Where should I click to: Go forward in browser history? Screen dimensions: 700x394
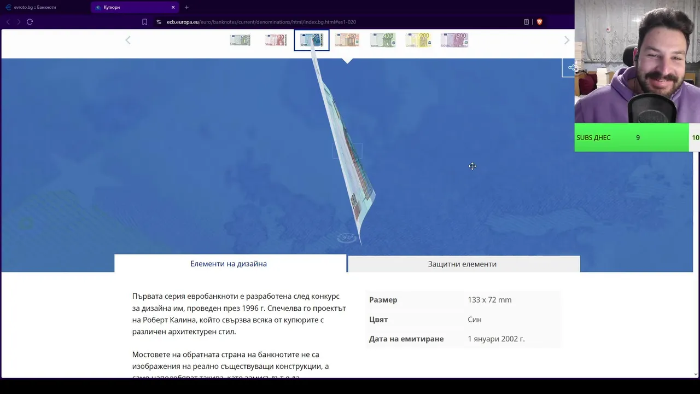point(19,22)
